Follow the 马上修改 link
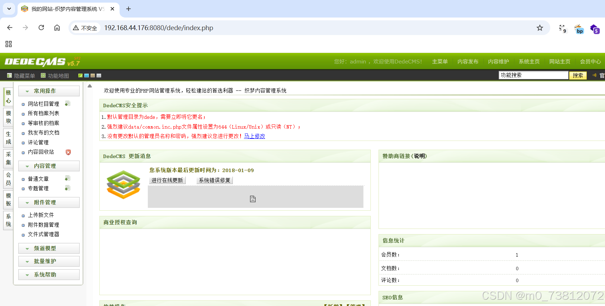The height and width of the screenshot is (306, 605). [255, 136]
